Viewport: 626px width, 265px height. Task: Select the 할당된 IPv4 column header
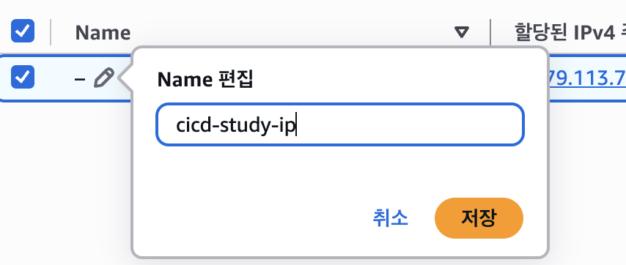[x=570, y=32]
